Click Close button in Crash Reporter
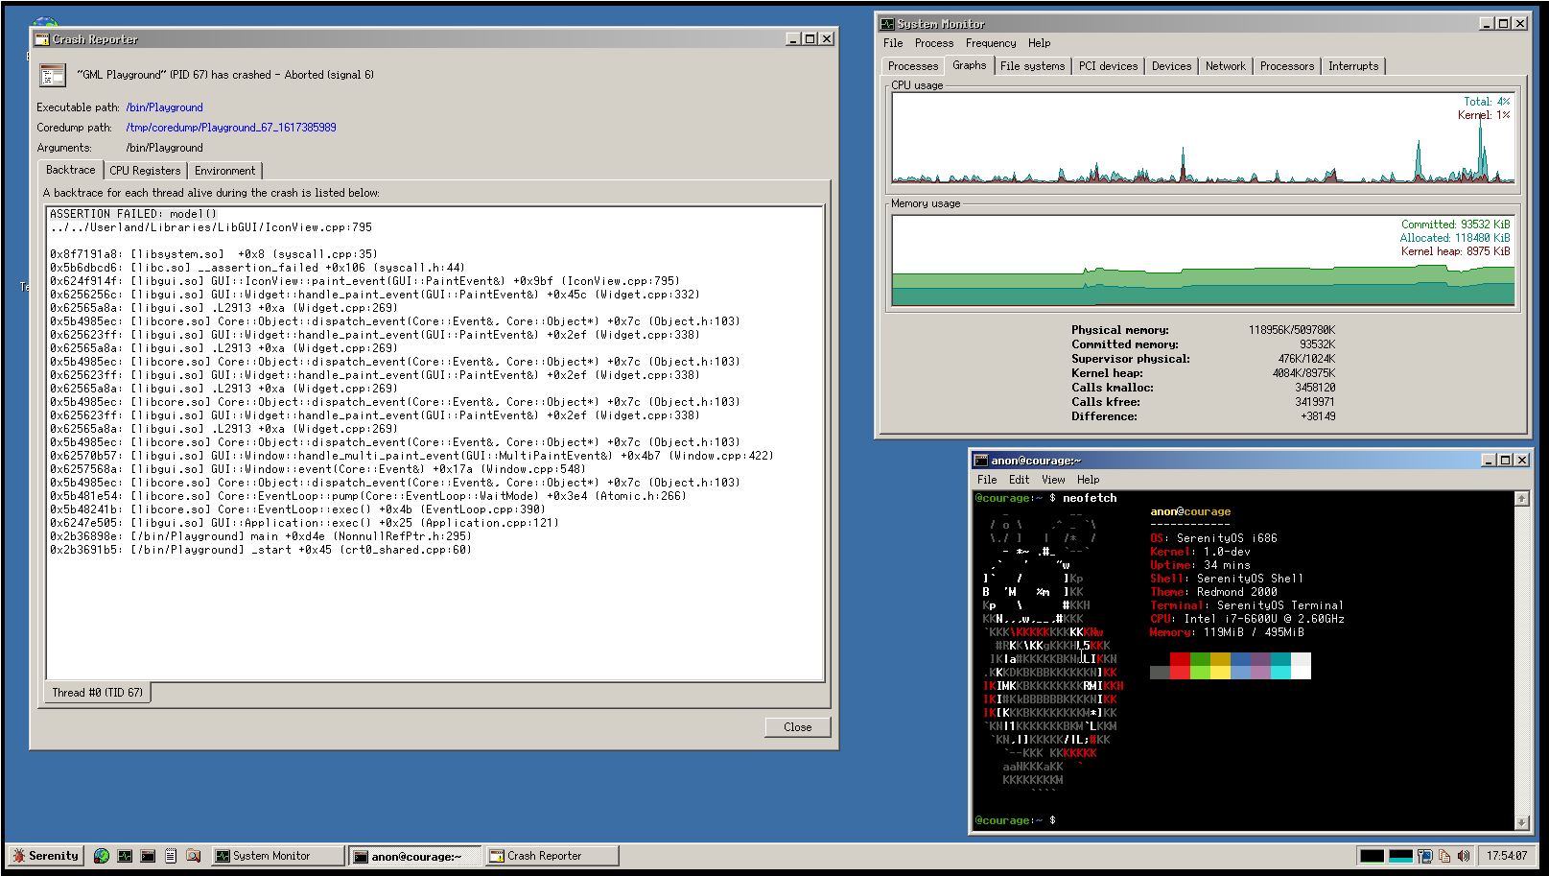Image resolution: width=1549 pixels, height=876 pixels. point(798,727)
